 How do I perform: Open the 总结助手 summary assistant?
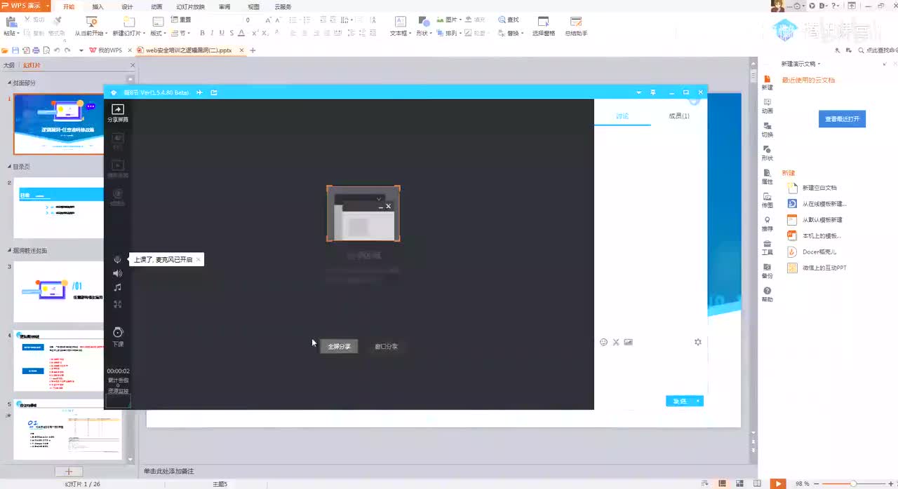[x=576, y=27]
